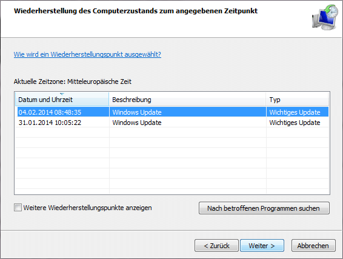The width and height of the screenshot is (343, 259).
Task: Click Wichtiges Update in the 04.02.2014 row
Action: pyautogui.click(x=295, y=112)
